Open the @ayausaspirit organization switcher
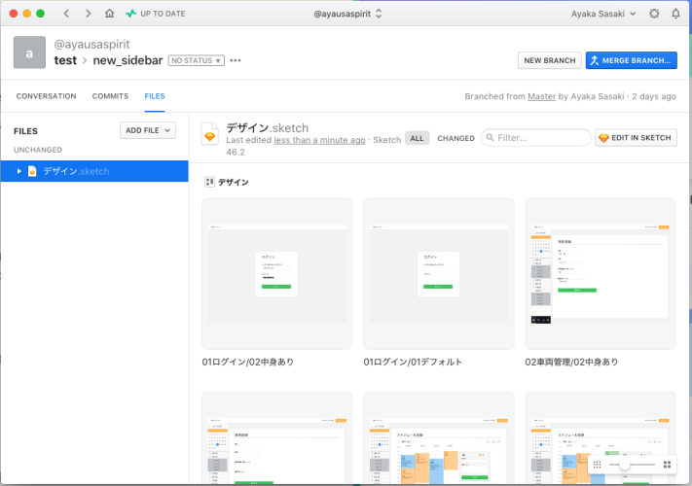The width and height of the screenshot is (692, 486). click(347, 14)
